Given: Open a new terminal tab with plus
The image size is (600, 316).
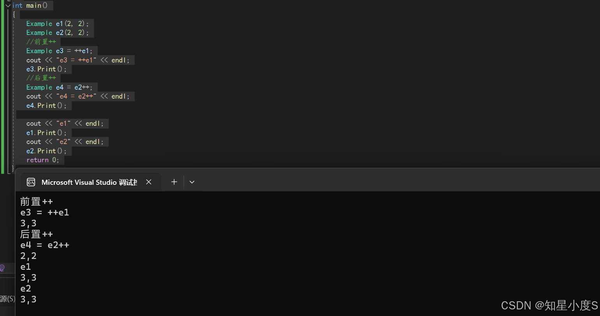Looking at the screenshot, I should tap(174, 182).
